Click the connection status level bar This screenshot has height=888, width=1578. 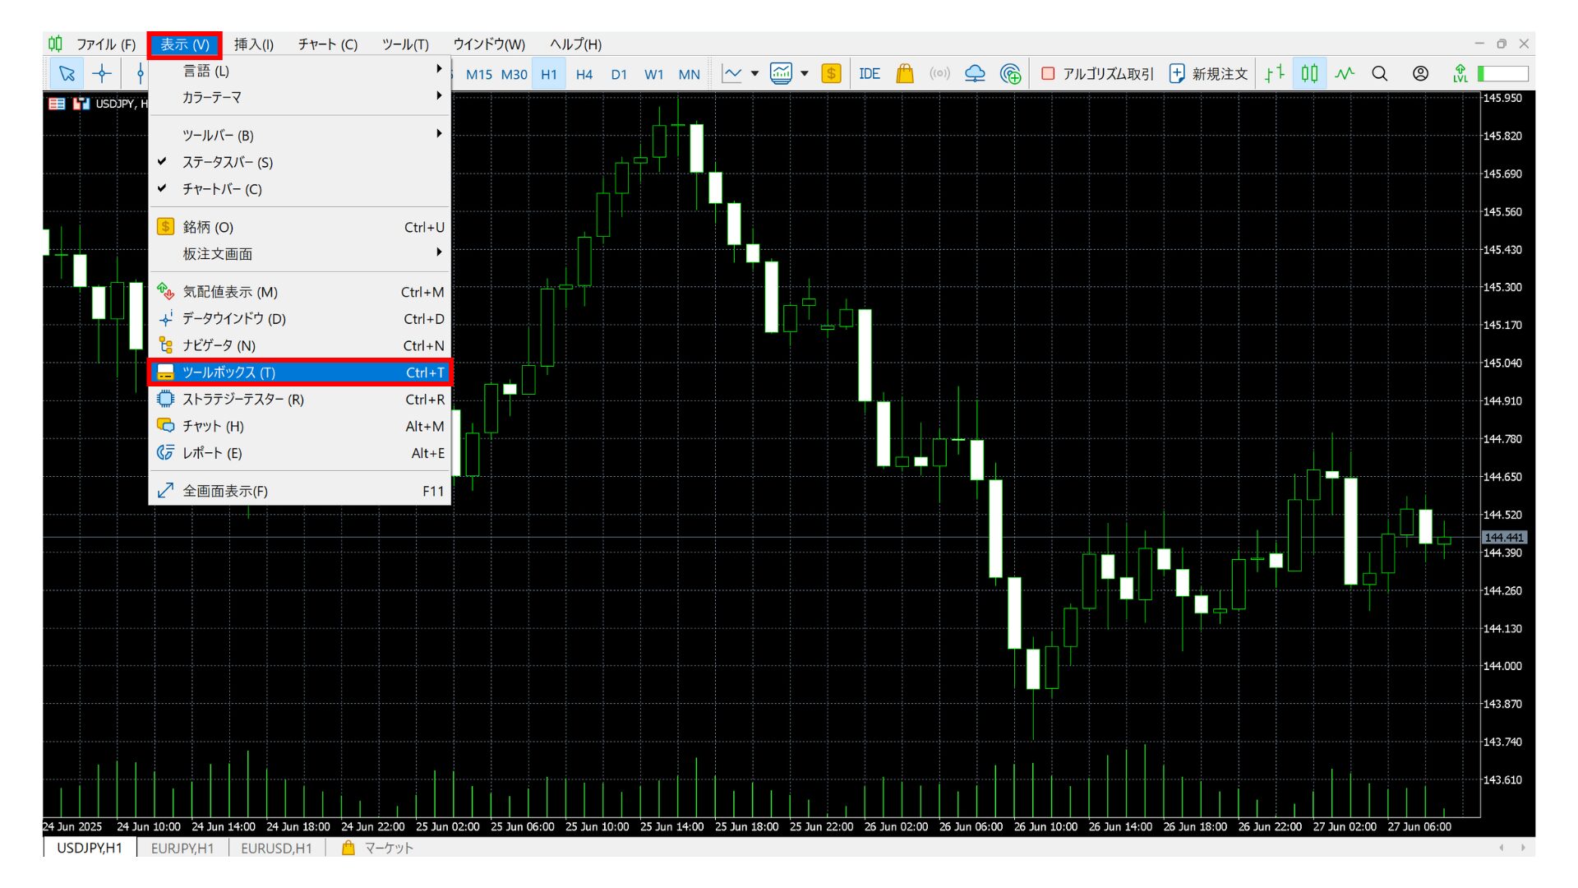(x=1503, y=74)
